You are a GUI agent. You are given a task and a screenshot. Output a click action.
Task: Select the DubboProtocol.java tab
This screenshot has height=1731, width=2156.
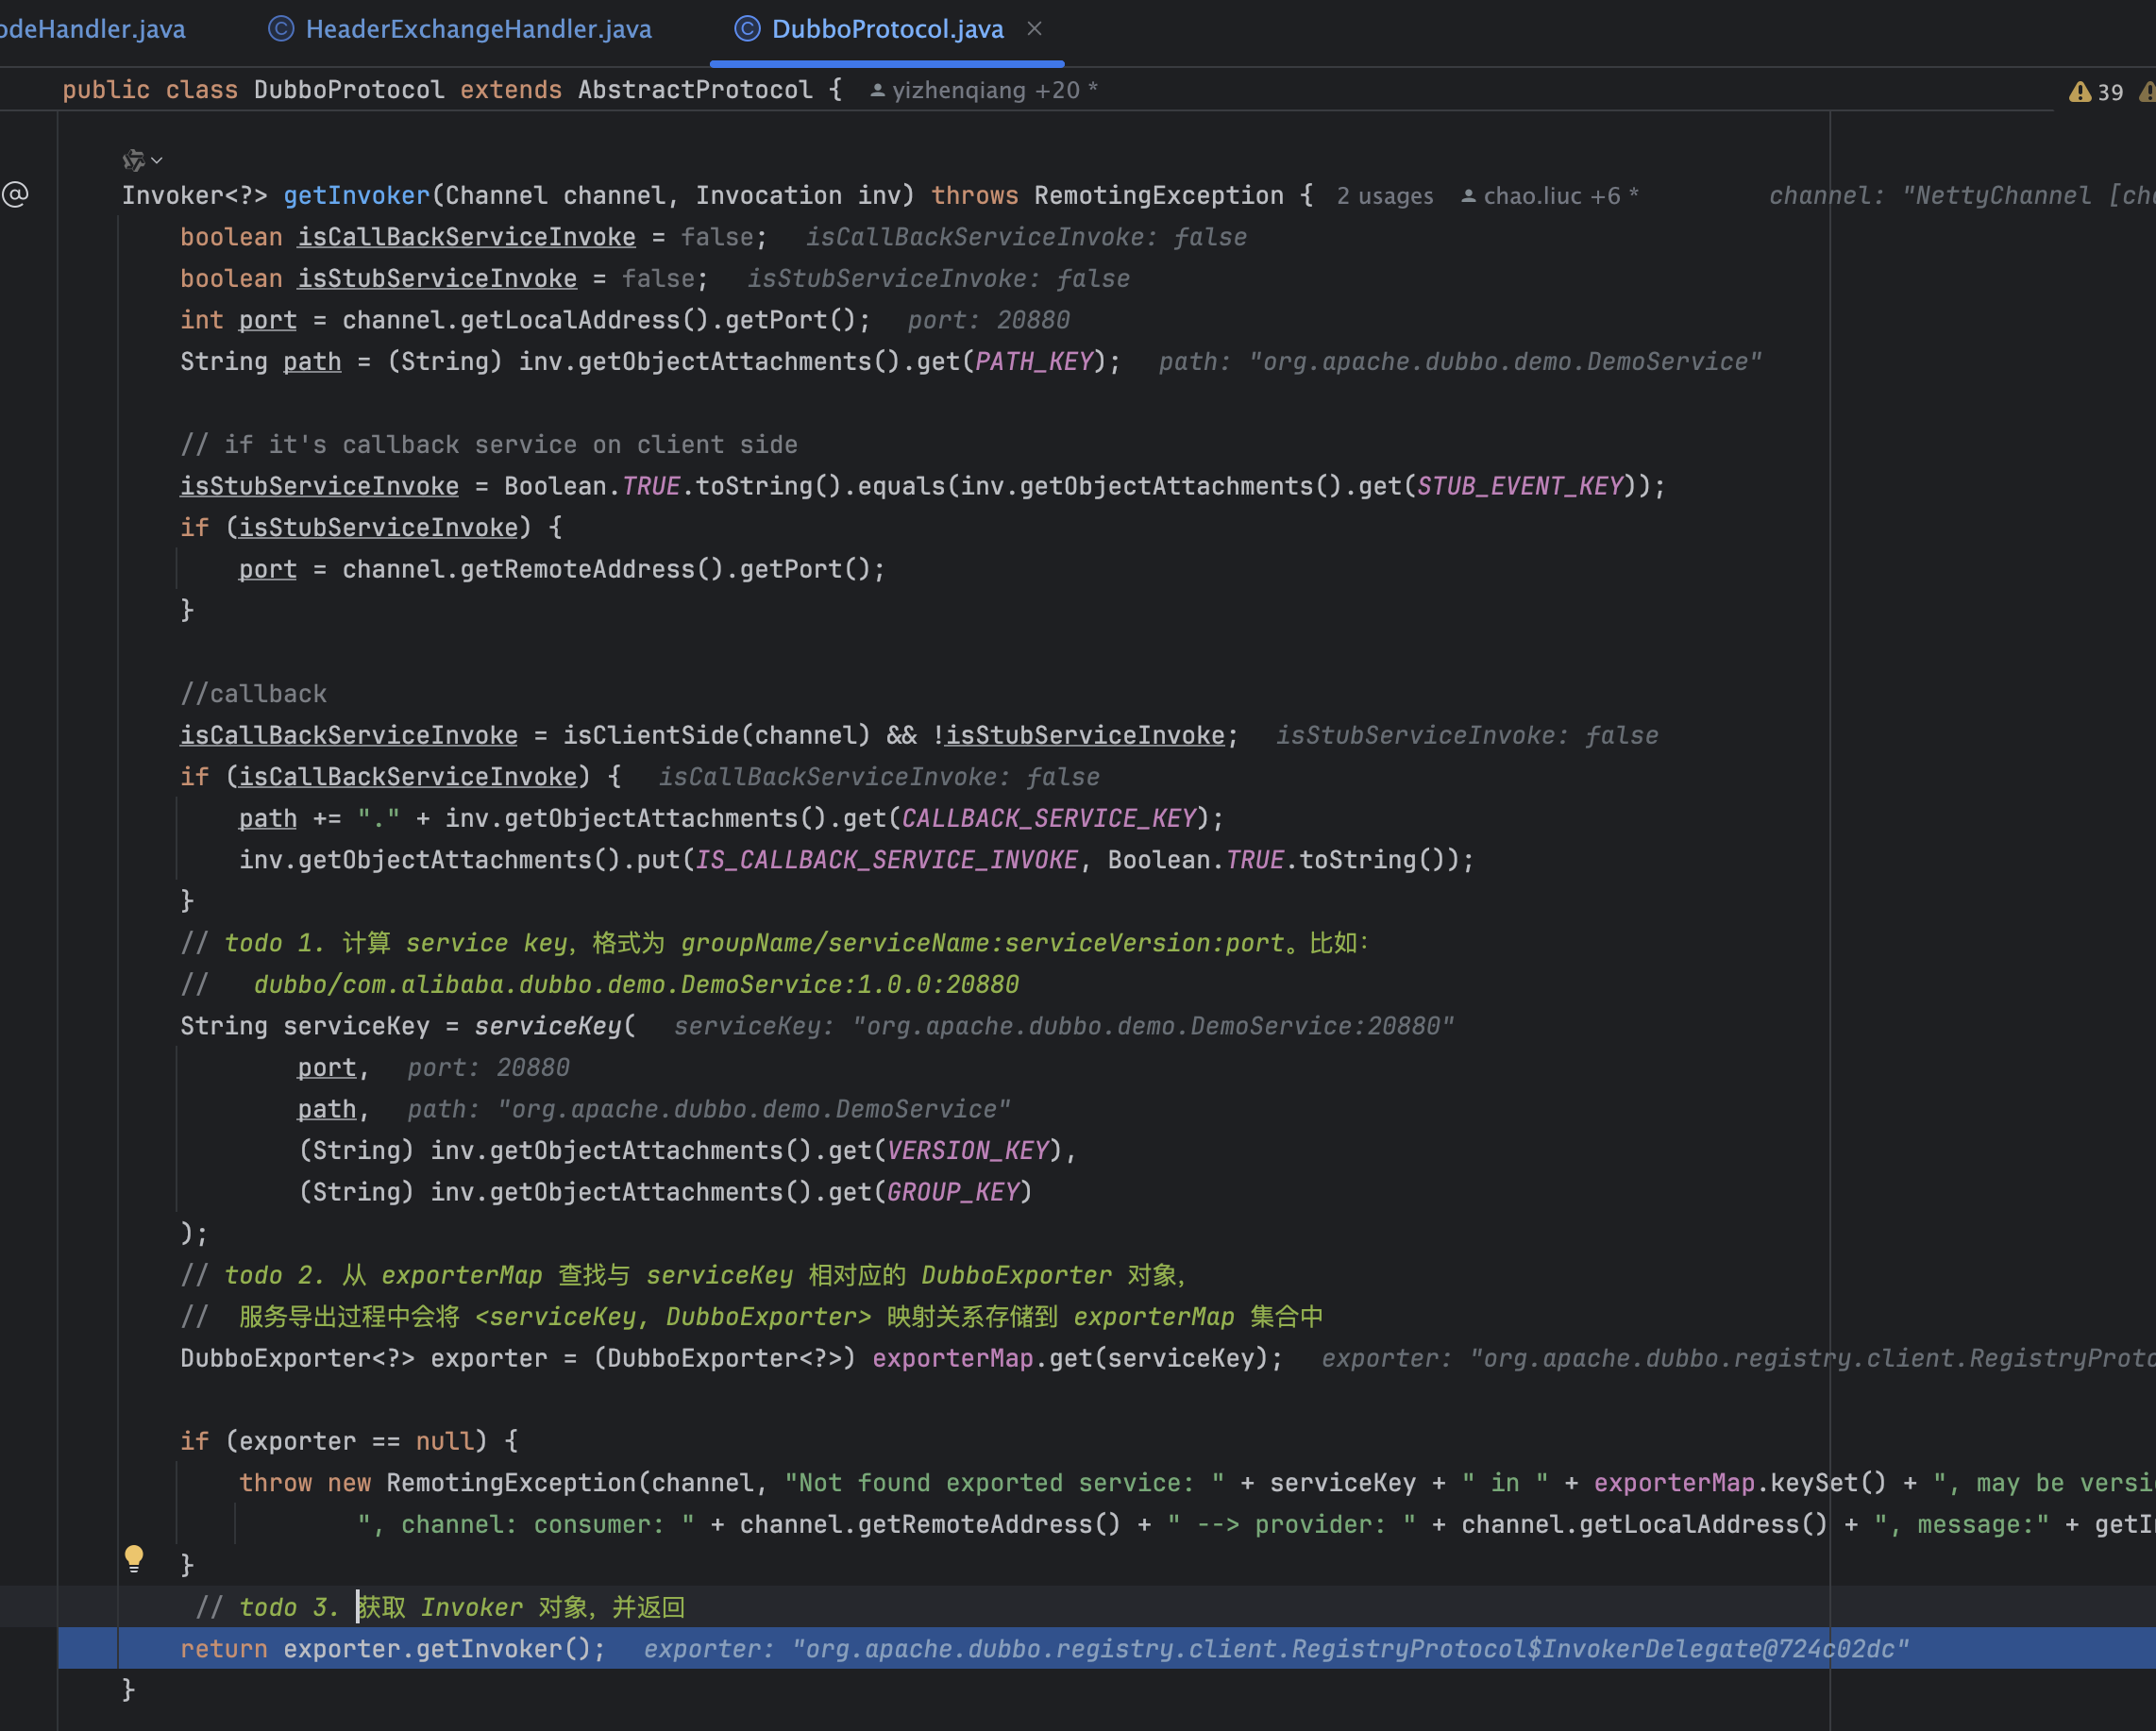tap(887, 29)
